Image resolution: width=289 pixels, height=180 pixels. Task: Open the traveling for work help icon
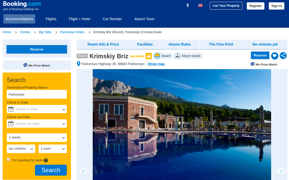pyautogui.click(x=46, y=160)
